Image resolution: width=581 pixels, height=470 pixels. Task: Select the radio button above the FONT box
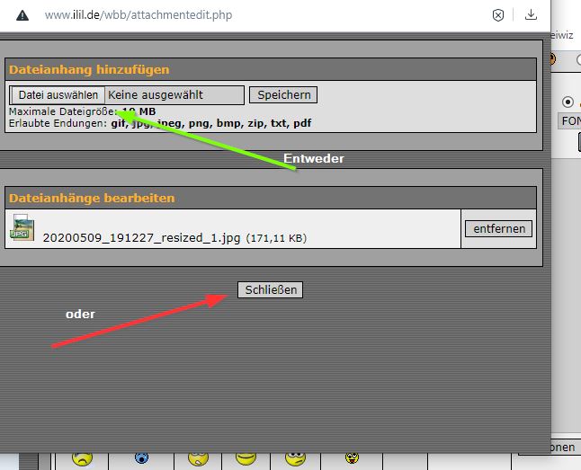point(568,102)
